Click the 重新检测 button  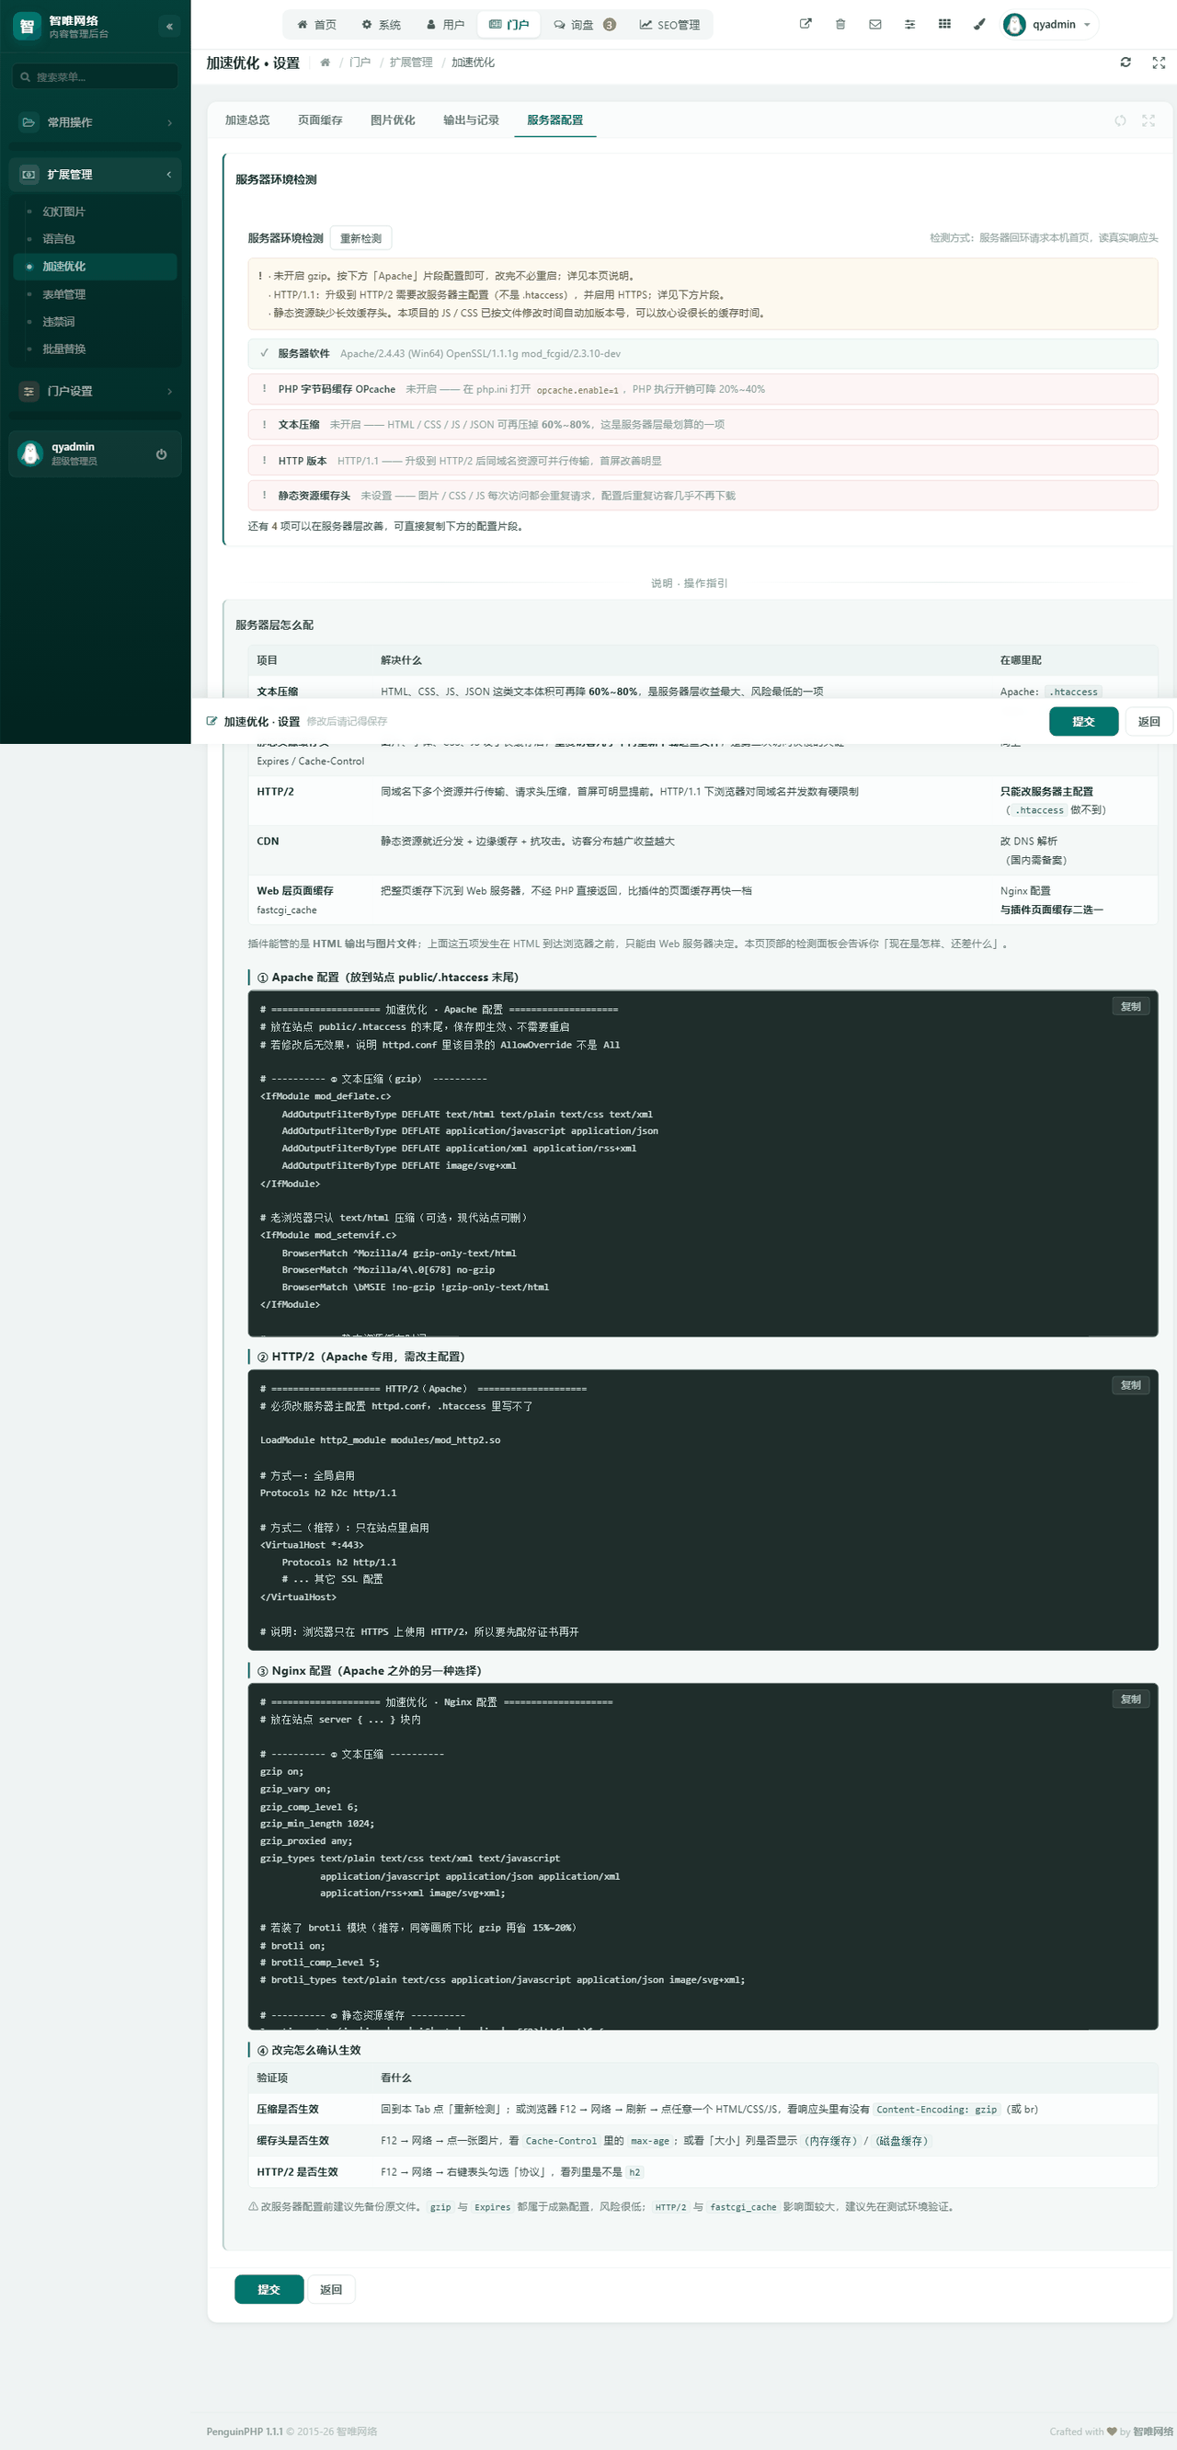(x=361, y=239)
